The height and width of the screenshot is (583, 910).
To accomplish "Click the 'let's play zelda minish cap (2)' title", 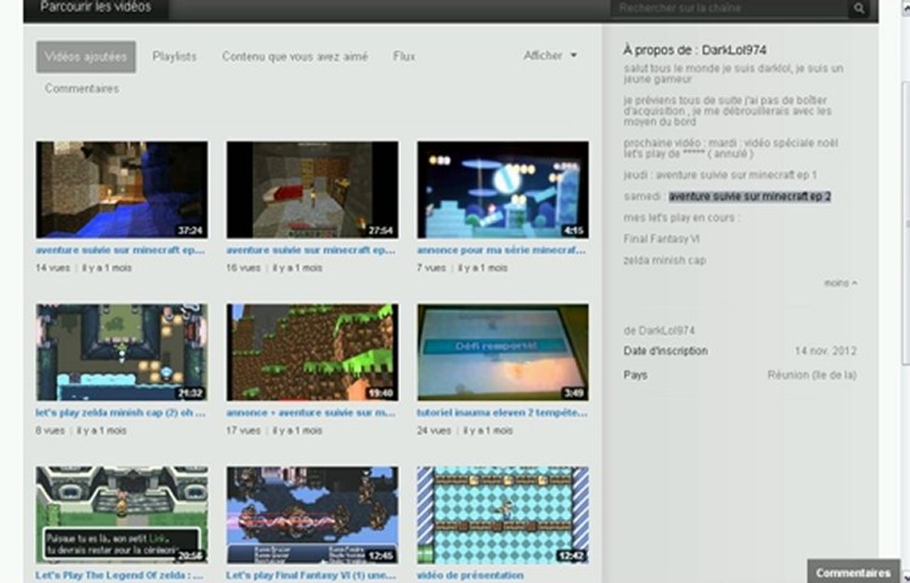I will (x=122, y=413).
